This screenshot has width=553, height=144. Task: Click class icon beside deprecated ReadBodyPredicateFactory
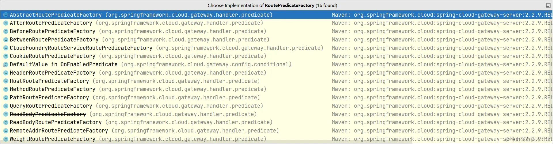click(x=5, y=114)
